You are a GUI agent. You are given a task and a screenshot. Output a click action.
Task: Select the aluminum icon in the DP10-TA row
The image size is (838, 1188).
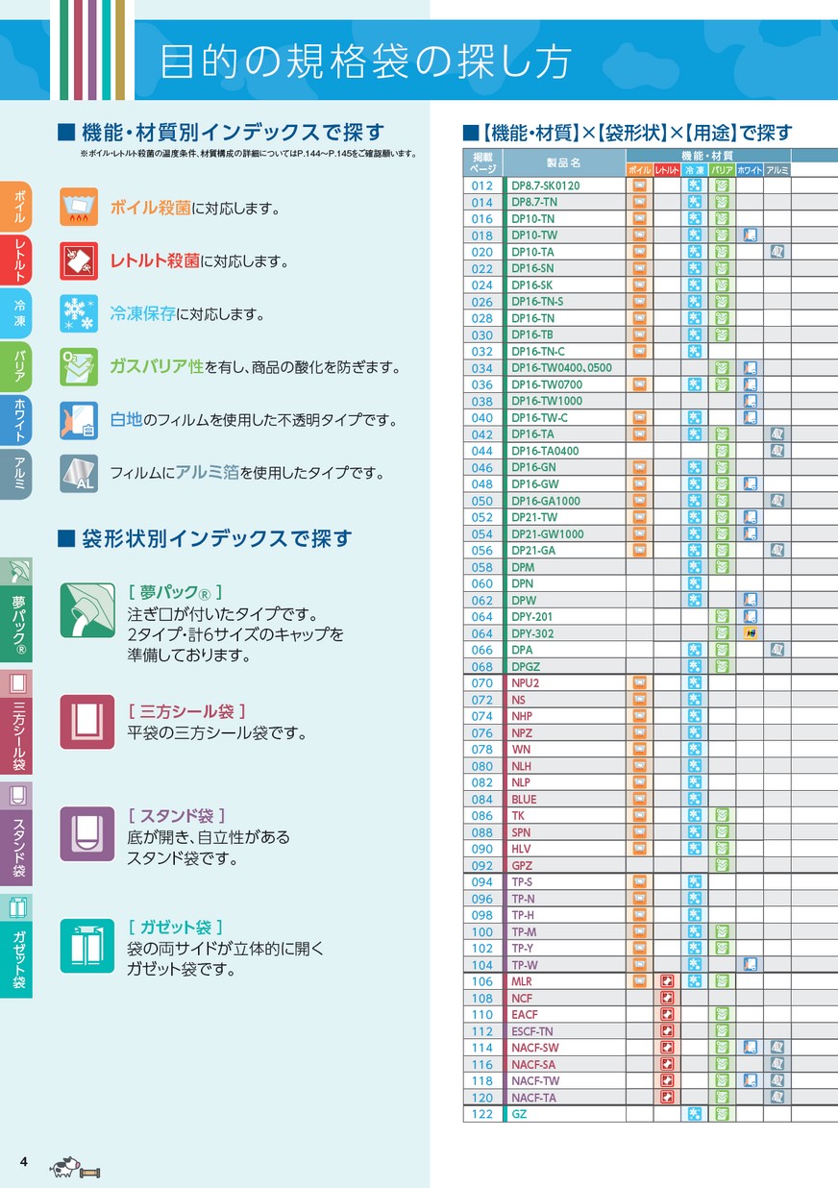click(x=777, y=252)
